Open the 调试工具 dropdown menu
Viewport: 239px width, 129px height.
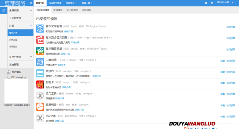coord(87,3)
